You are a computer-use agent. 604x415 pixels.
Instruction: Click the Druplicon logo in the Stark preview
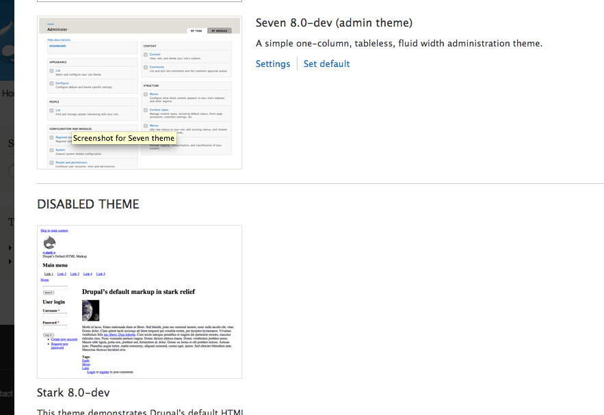[49, 242]
